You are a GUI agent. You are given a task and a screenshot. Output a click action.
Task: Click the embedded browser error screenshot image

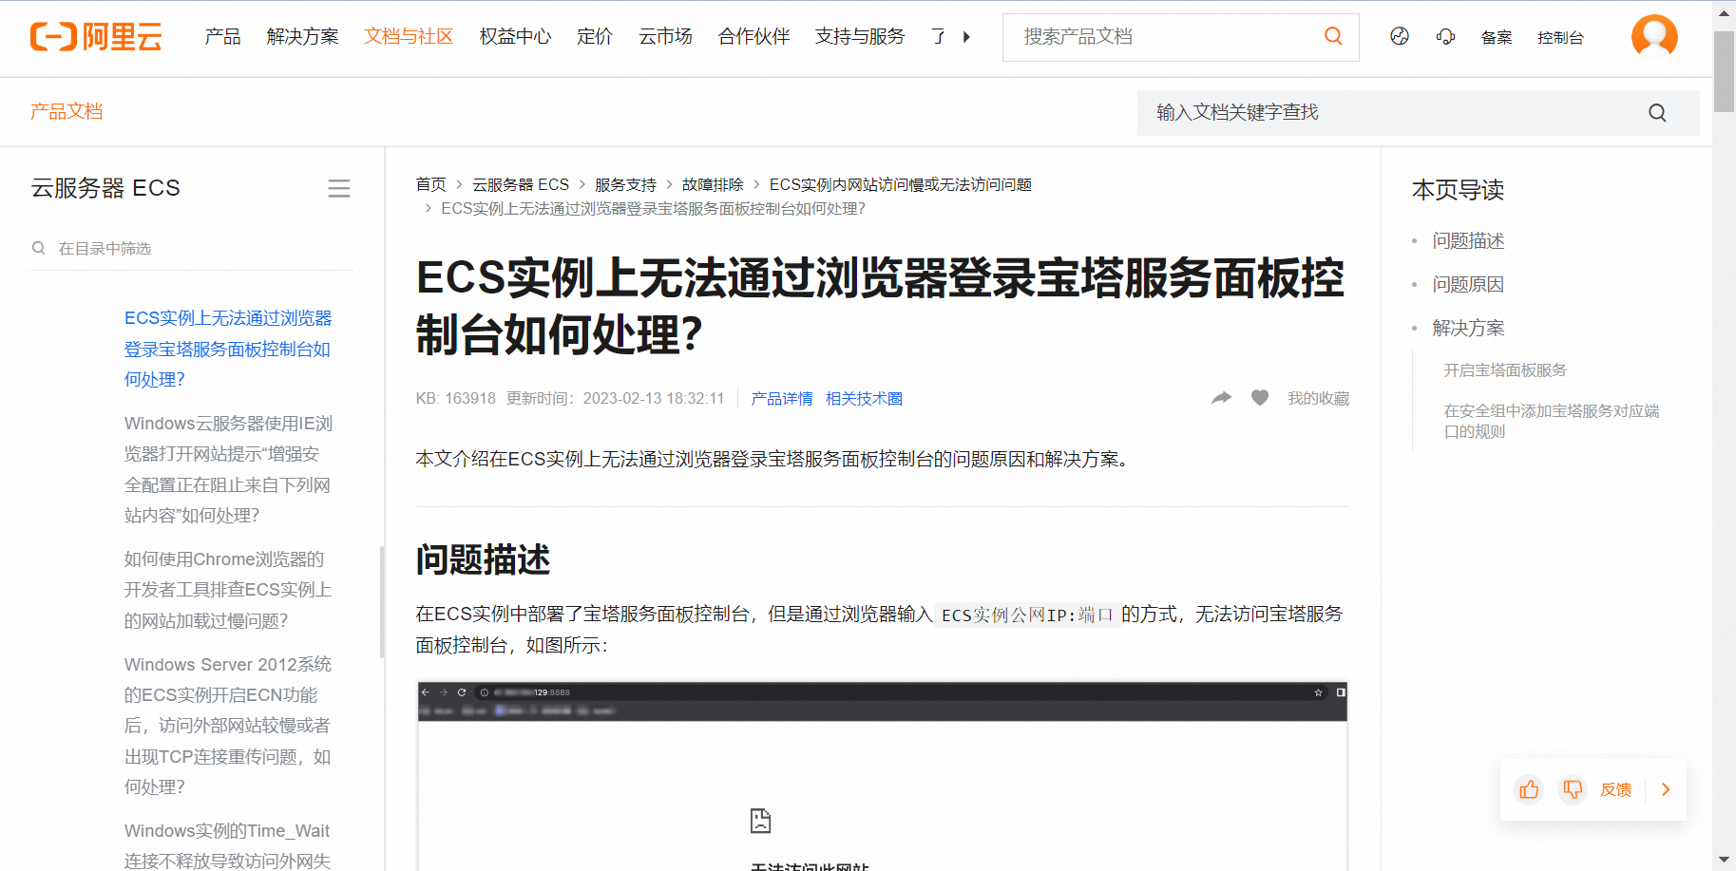[x=882, y=775]
